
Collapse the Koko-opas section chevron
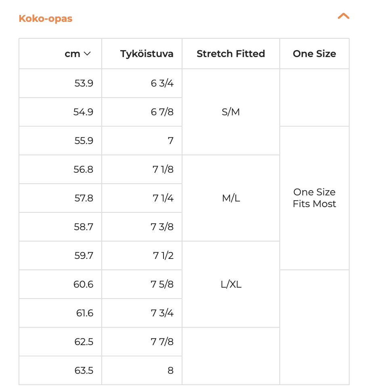tap(344, 16)
